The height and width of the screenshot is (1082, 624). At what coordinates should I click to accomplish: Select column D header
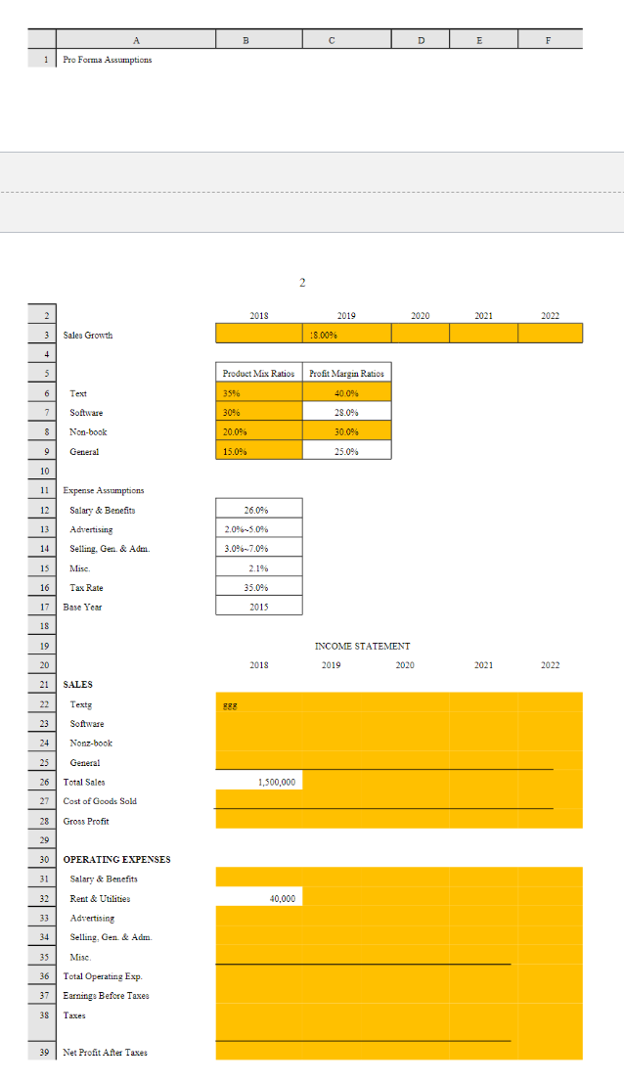(x=420, y=40)
